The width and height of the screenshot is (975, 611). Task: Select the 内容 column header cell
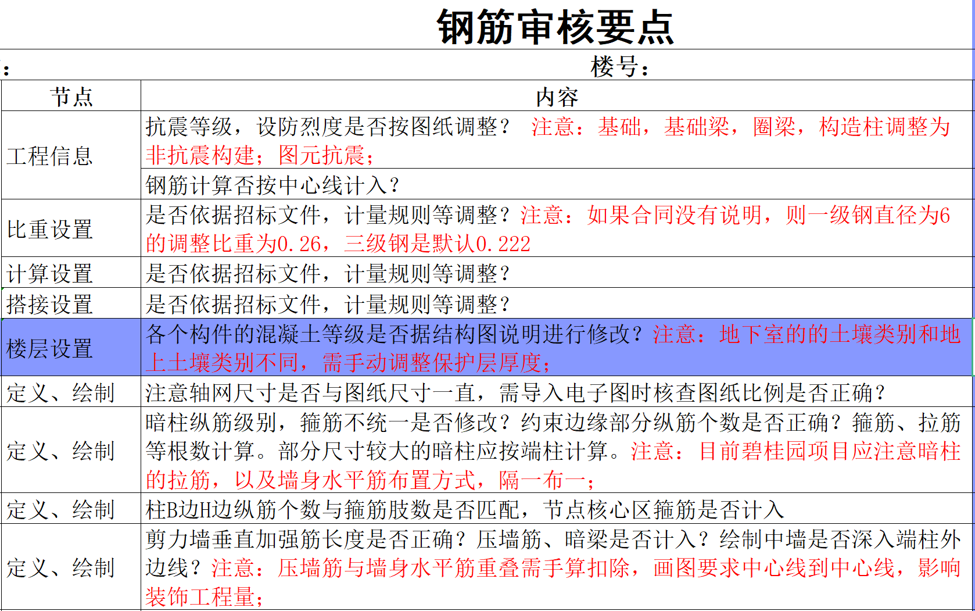coord(557,96)
